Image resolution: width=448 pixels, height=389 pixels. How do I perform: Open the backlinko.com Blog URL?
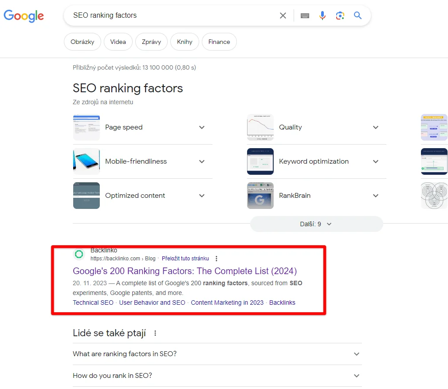point(123,259)
